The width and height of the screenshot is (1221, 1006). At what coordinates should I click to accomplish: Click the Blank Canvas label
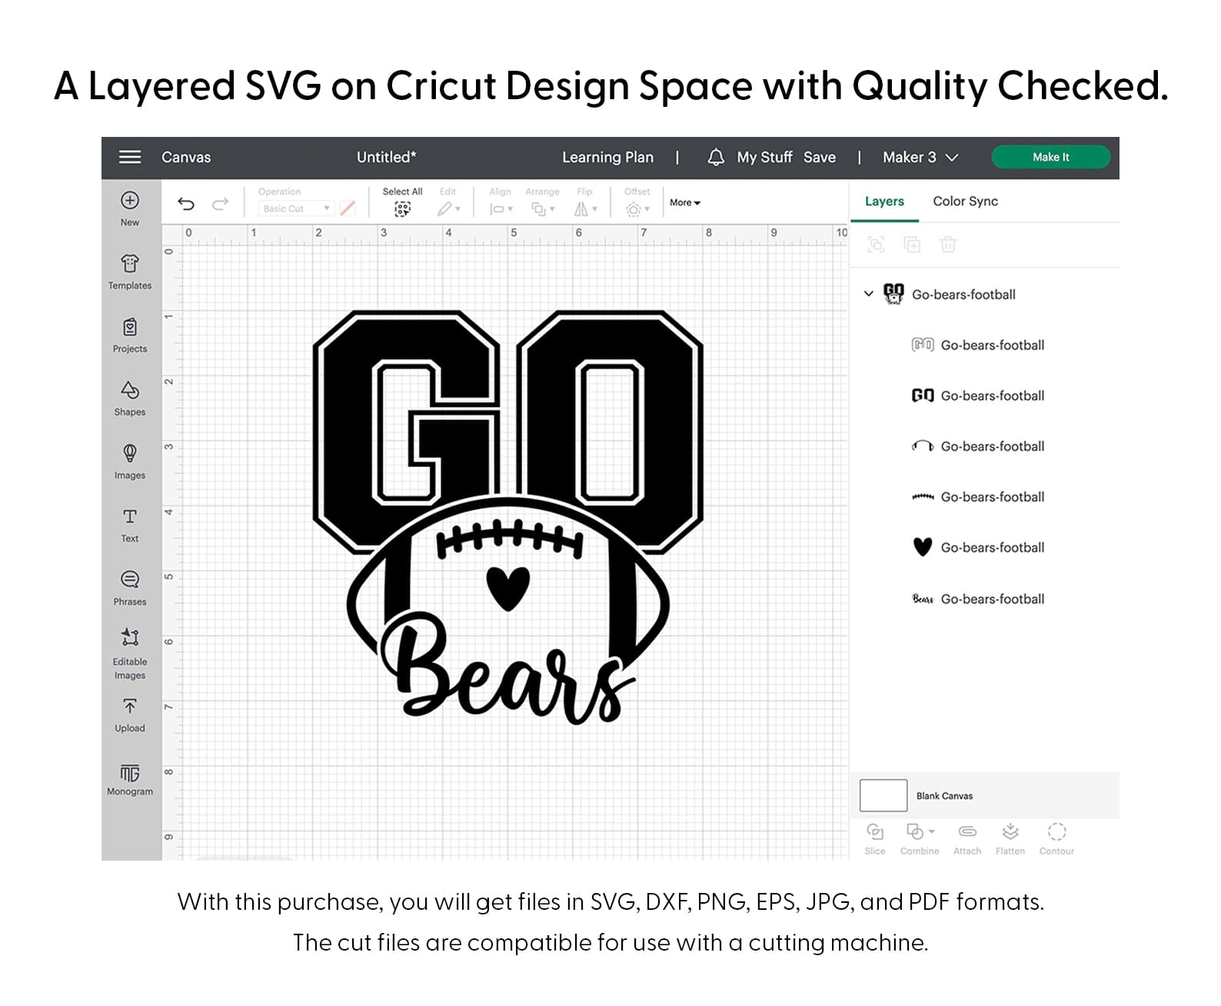(944, 796)
